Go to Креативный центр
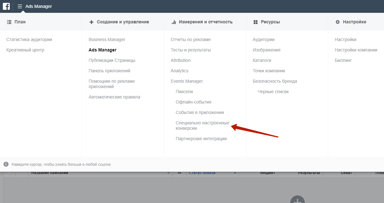Screen dimensions: 384x203 point(25,50)
